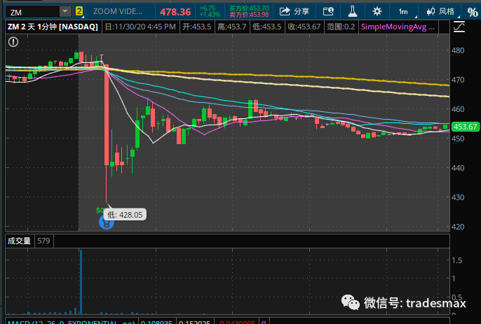Click the ZM 2 天 1分钟 chart title
The image size is (481, 324).
pos(53,27)
